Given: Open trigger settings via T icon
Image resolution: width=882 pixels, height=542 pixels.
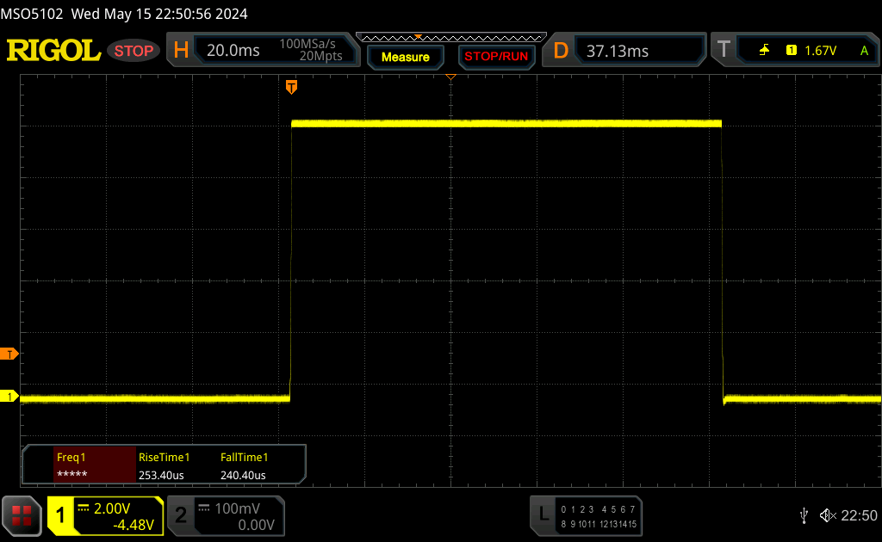Looking at the screenshot, I should pyautogui.click(x=724, y=50).
